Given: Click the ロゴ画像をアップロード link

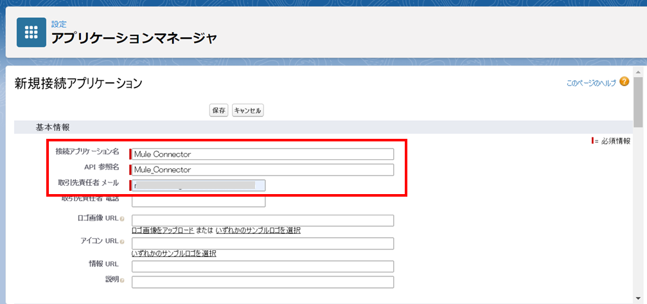Looking at the screenshot, I should click(x=163, y=230).
